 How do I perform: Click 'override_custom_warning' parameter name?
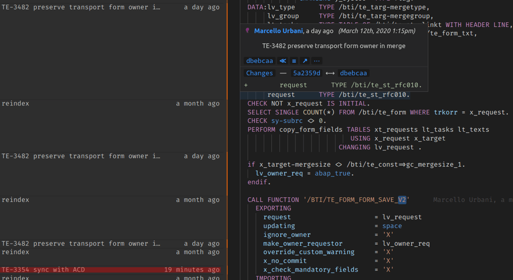tap(309, 252)
